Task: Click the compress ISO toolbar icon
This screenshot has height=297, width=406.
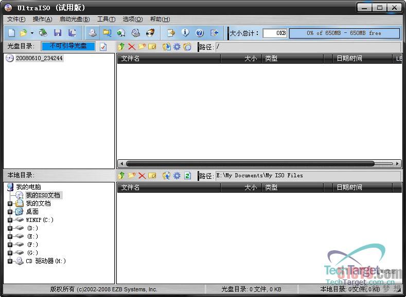Action: pos(136,33)
